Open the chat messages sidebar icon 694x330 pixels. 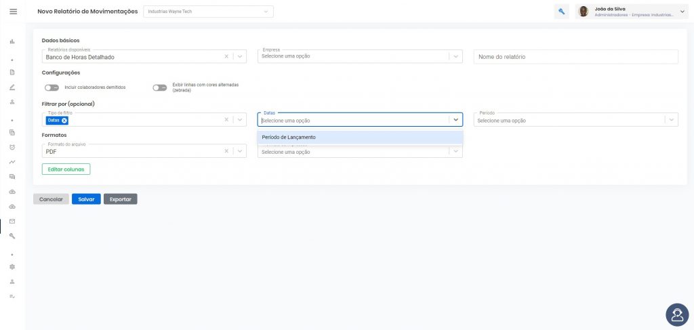[x=12, y=176]
